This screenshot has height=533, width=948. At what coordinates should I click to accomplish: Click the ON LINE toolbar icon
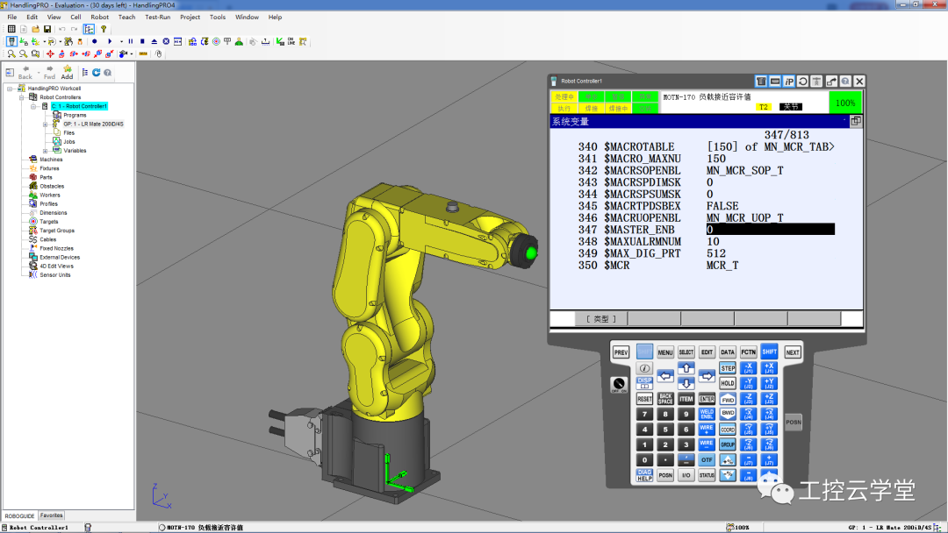coord(291,42)
